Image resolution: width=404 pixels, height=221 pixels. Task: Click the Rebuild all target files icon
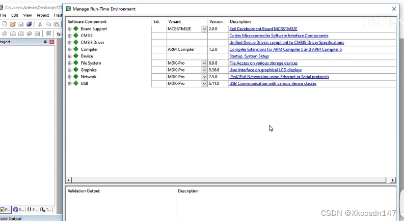pos(21,34)
